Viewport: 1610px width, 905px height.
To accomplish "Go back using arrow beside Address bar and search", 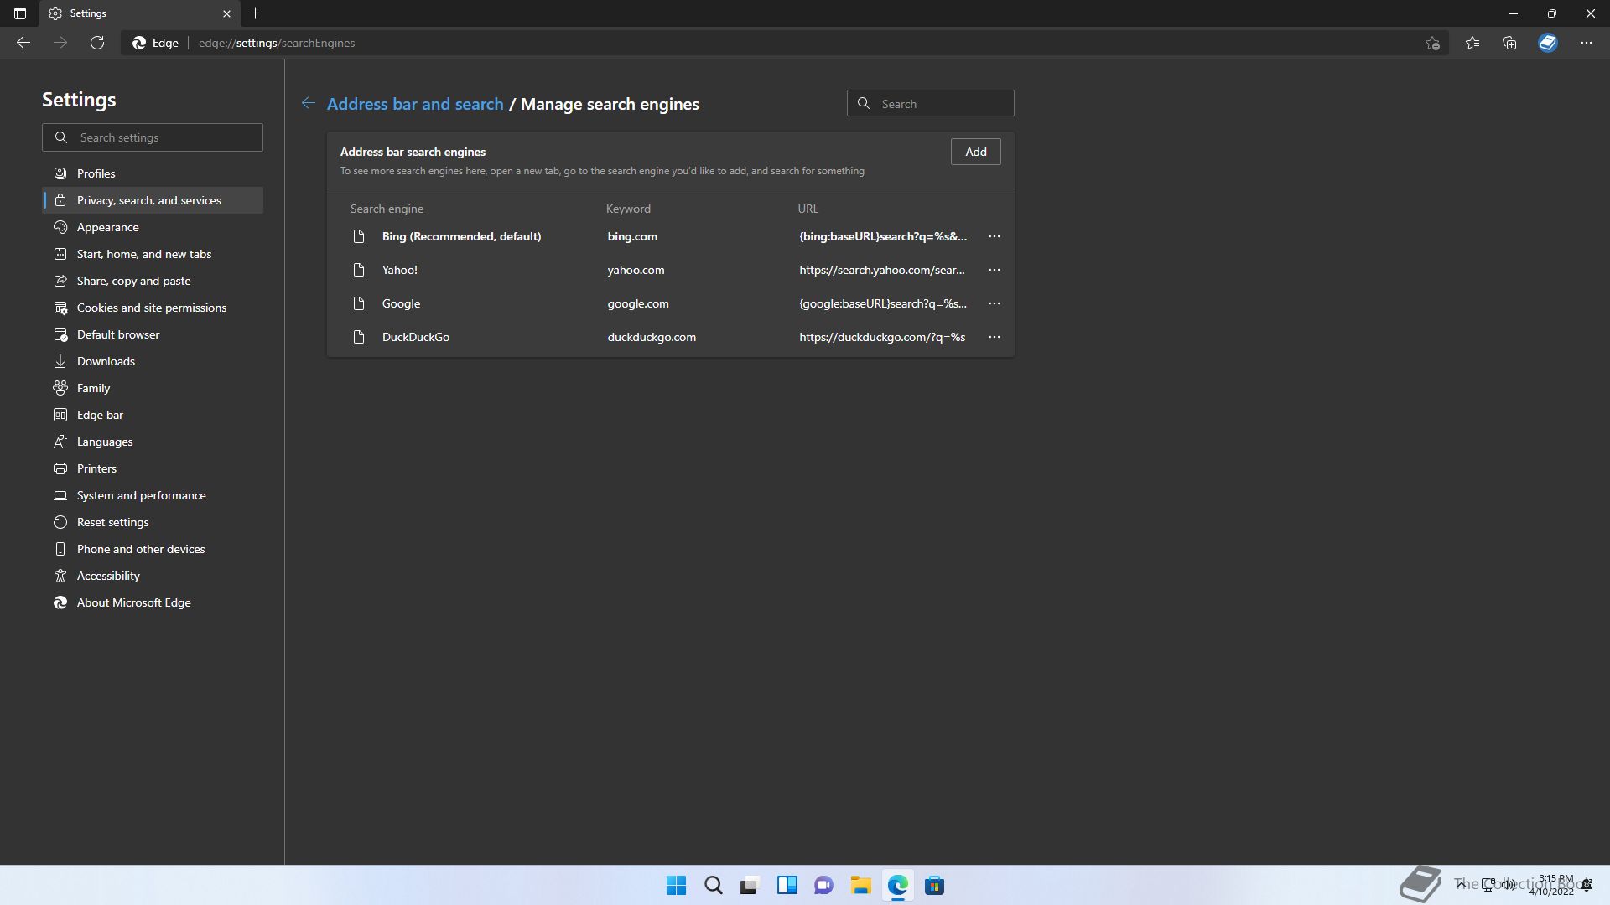I will (x=309, y=103).
